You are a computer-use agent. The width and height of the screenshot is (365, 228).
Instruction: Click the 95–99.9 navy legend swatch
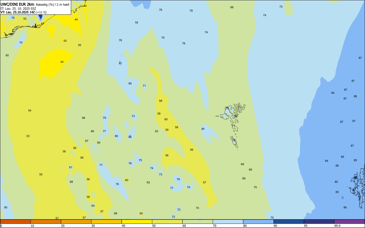[x=319, y=221]
